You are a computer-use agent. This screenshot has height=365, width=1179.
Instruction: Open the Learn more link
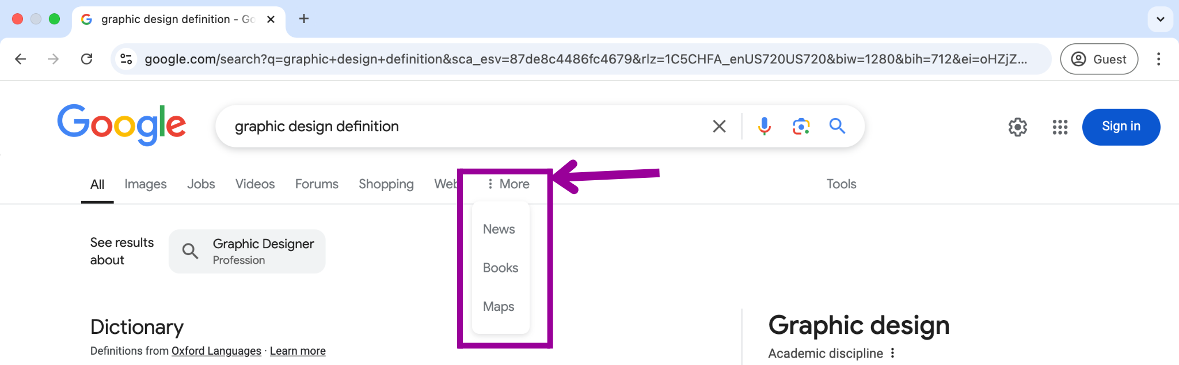[298, 351]
